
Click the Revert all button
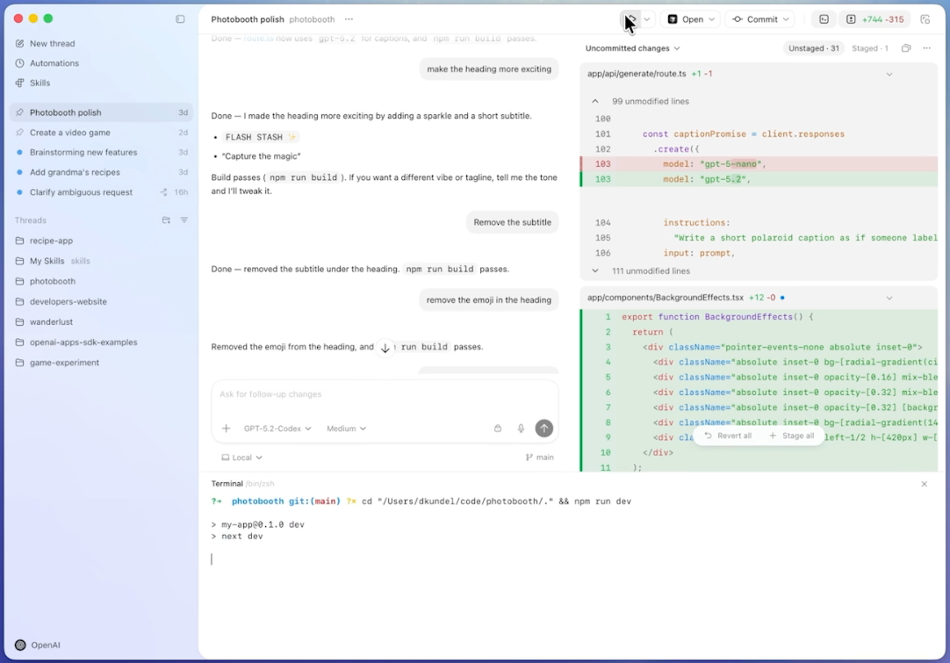click(728, 436)
